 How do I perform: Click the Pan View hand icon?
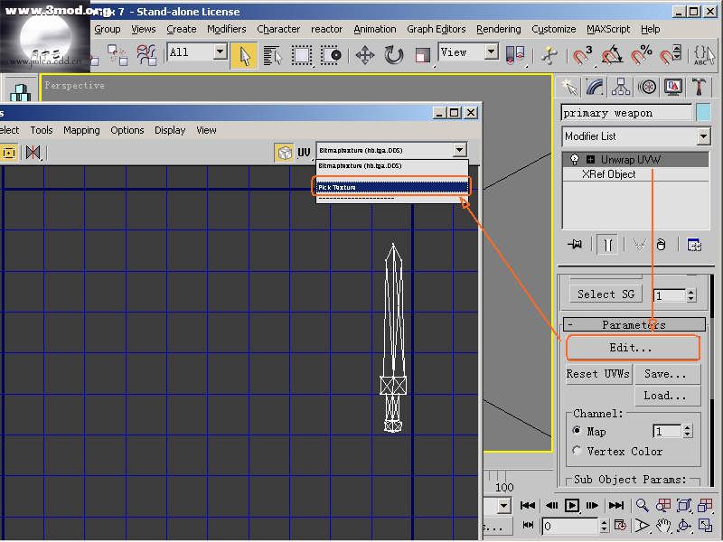[x=663, y=525]
